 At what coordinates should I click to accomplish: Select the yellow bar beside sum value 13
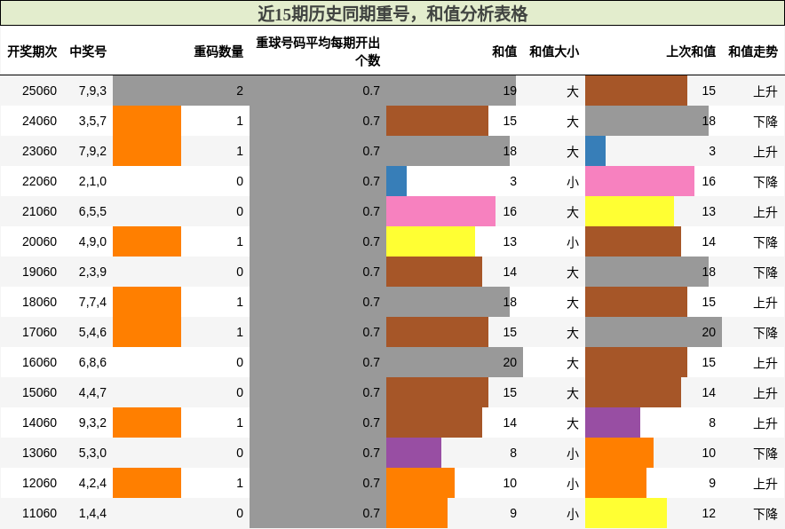point(431,241)
